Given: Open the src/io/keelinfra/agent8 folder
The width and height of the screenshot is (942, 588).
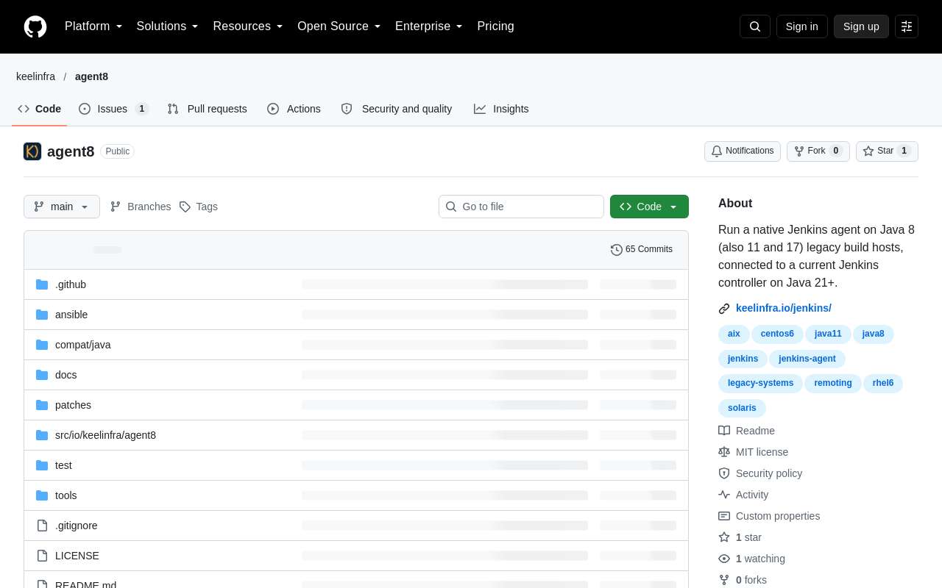Looking at the screenshot, I should [x=105, y=435].
